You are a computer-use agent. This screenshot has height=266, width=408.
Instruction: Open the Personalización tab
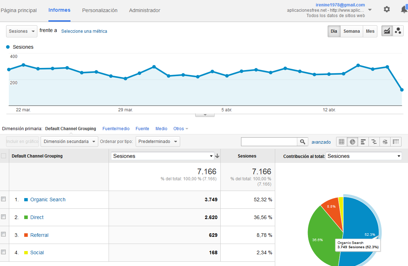point(100,10)
